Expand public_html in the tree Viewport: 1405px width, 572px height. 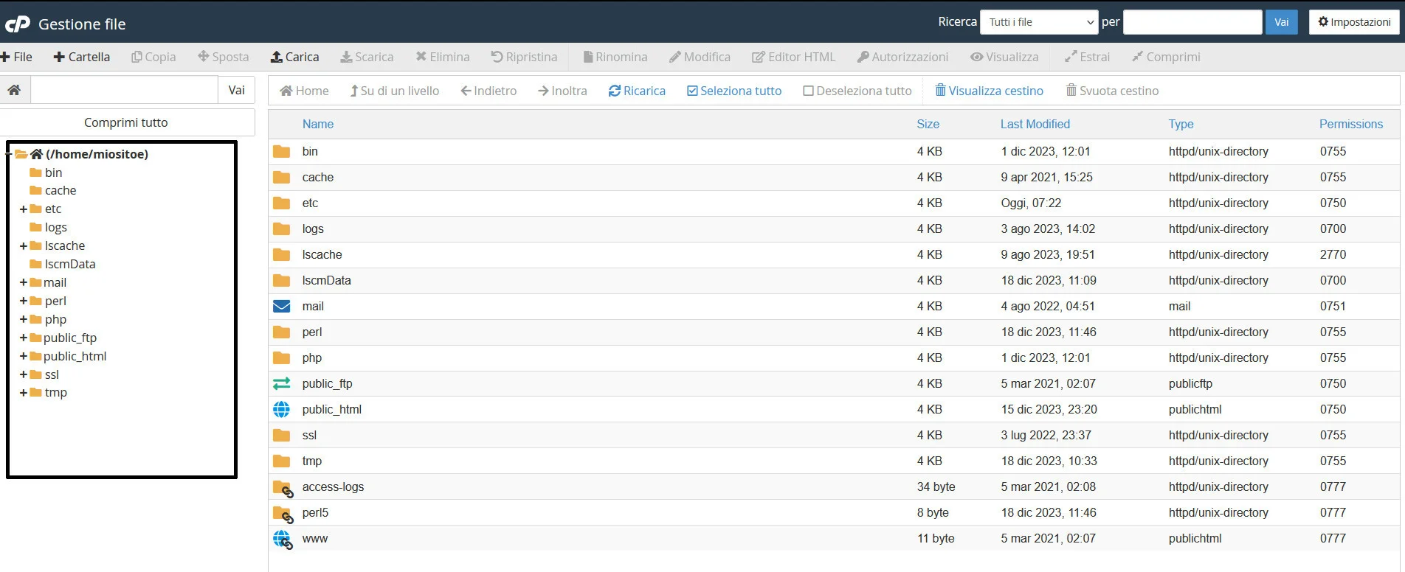coord(24,356)
